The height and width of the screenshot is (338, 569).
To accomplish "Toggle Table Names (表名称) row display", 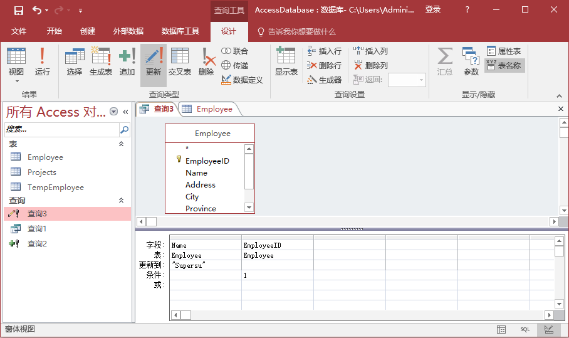I will [504, 65].
